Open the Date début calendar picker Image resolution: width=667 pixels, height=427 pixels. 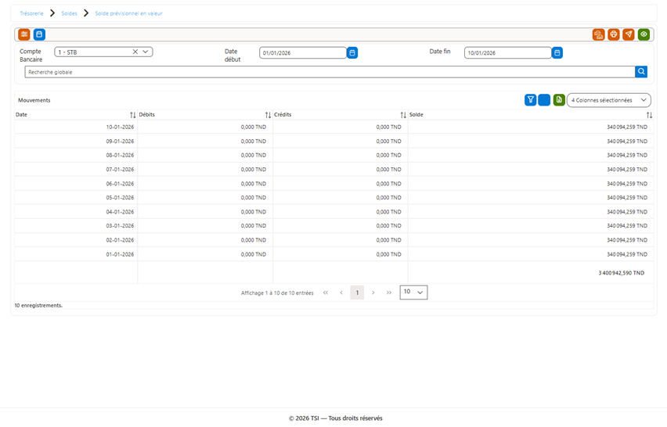pyautogui.click(x=352, y=52)
